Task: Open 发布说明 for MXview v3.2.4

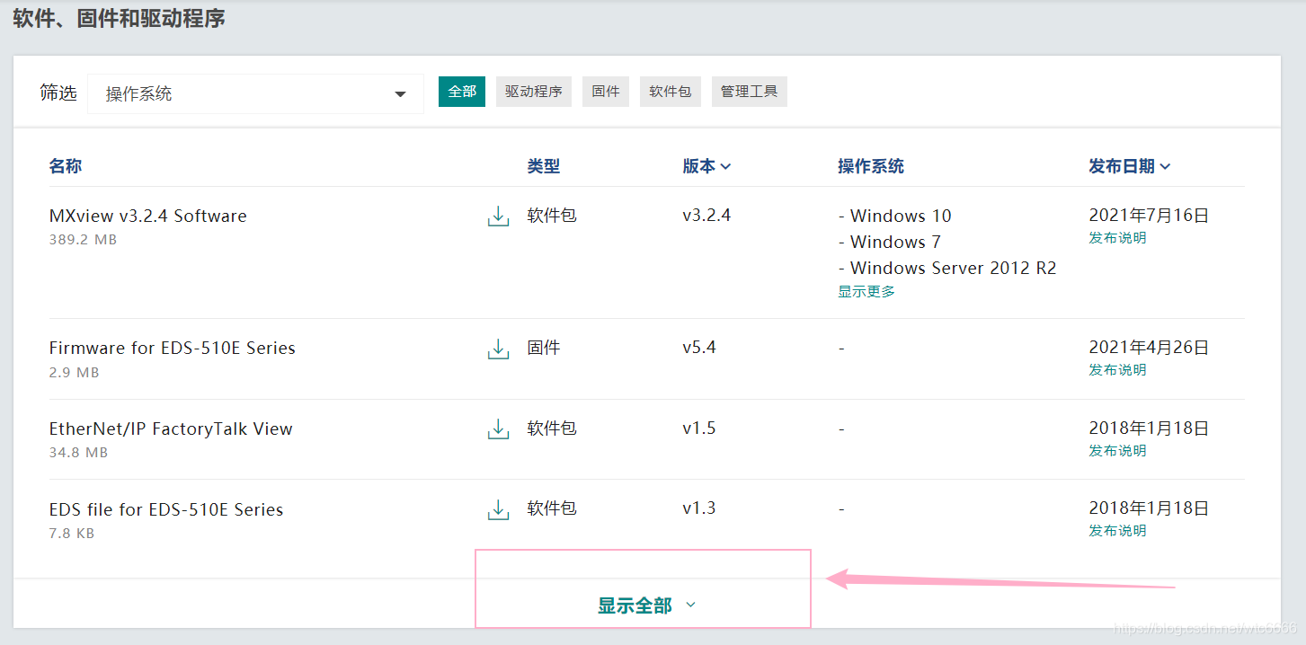Action: pyautogui.click(x=1117, y=238)
